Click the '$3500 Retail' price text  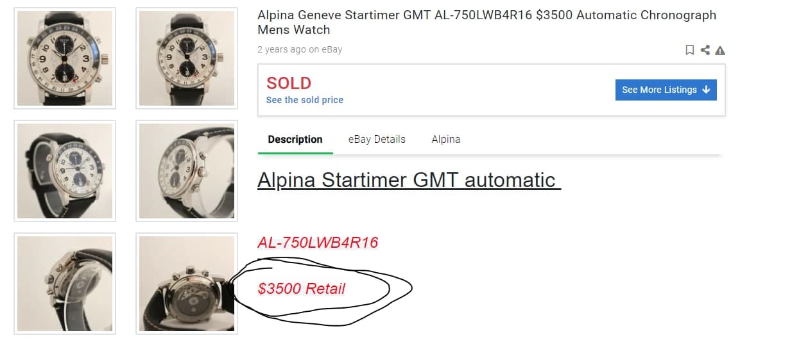click(x=302, y=289)
